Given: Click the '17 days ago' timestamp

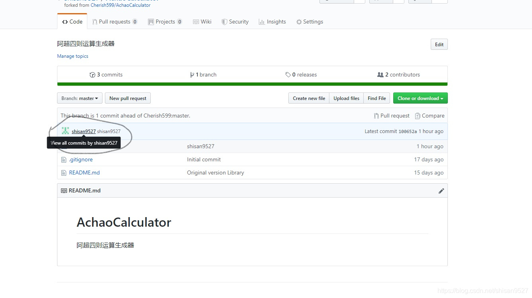Looking at the screenshot, I should pyautogui.click(x=429, y=159).
